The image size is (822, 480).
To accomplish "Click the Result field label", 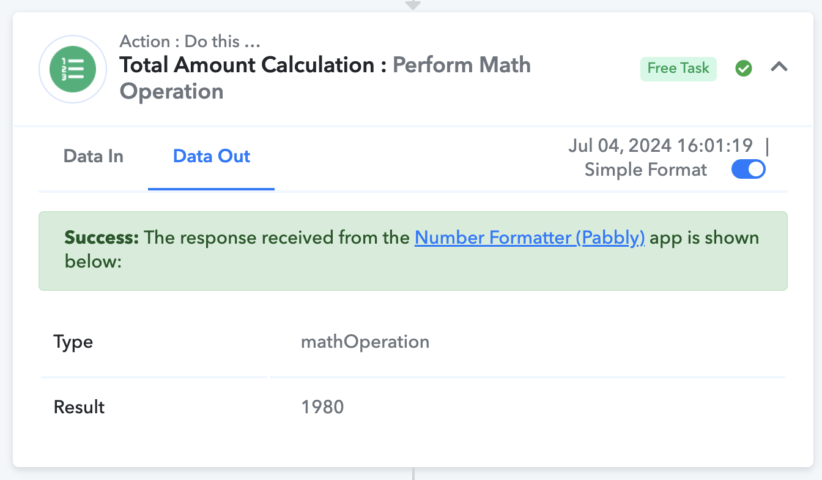I will [x=80, y=407].
